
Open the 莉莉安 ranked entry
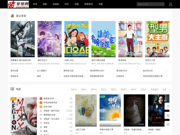[x=56, y=123]
